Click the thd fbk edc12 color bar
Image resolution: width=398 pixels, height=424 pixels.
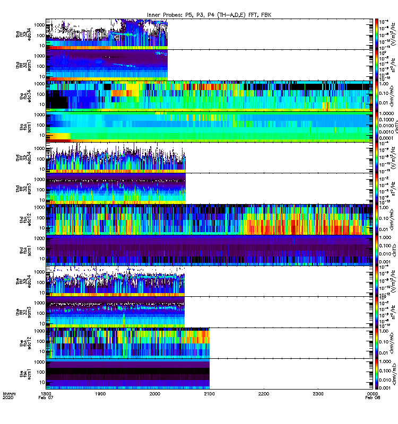[x=377, y=219]
